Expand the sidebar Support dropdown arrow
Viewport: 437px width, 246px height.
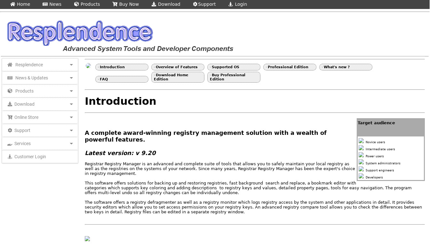[71, 131]
